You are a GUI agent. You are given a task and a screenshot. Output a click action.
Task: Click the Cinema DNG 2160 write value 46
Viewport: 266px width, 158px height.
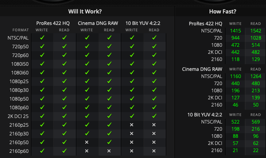pos(235,105)
